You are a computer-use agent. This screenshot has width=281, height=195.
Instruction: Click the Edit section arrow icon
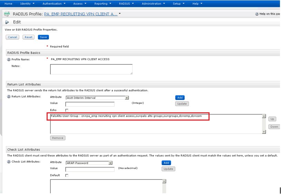point(7,22)
